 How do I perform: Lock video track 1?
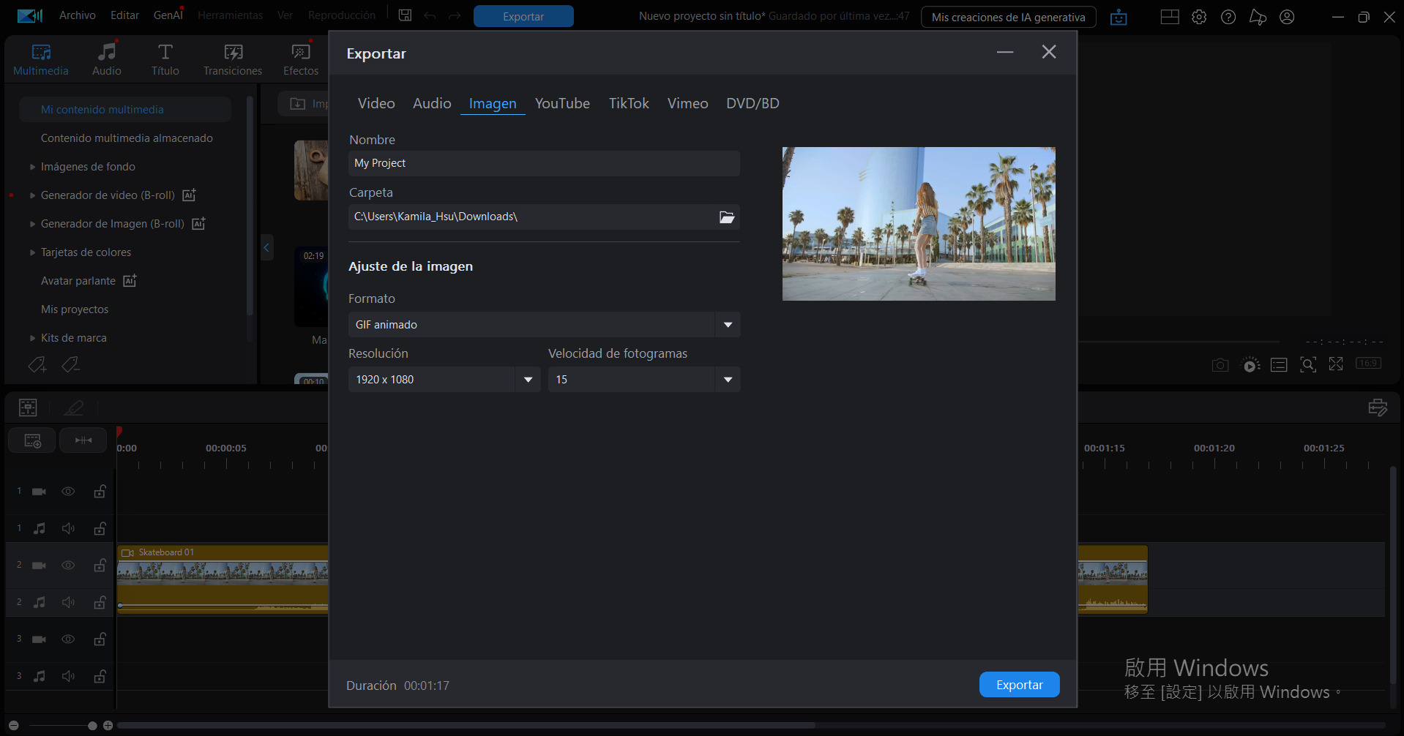click(100, 491)
